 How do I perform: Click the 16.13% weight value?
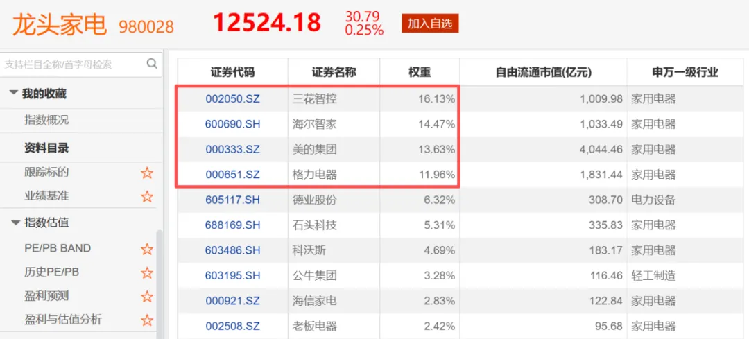437,99
